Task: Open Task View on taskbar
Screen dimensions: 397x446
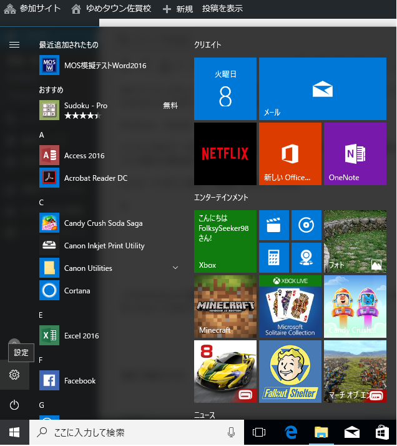Action: point(259,433)
